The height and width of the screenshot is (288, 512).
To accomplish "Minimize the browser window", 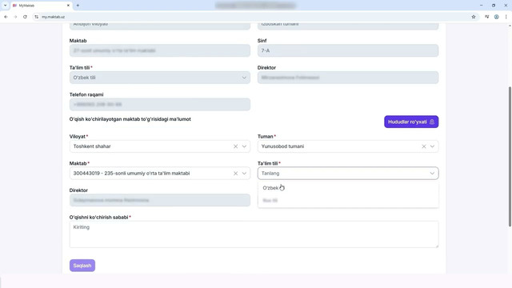I will coord(481,6).
